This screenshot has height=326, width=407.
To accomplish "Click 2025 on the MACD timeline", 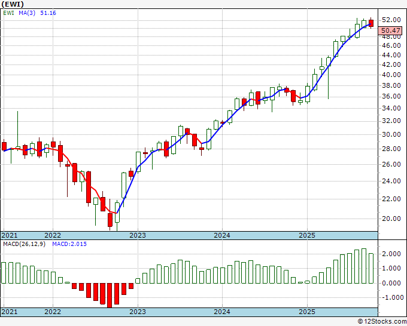I will (x=307, y=312).
